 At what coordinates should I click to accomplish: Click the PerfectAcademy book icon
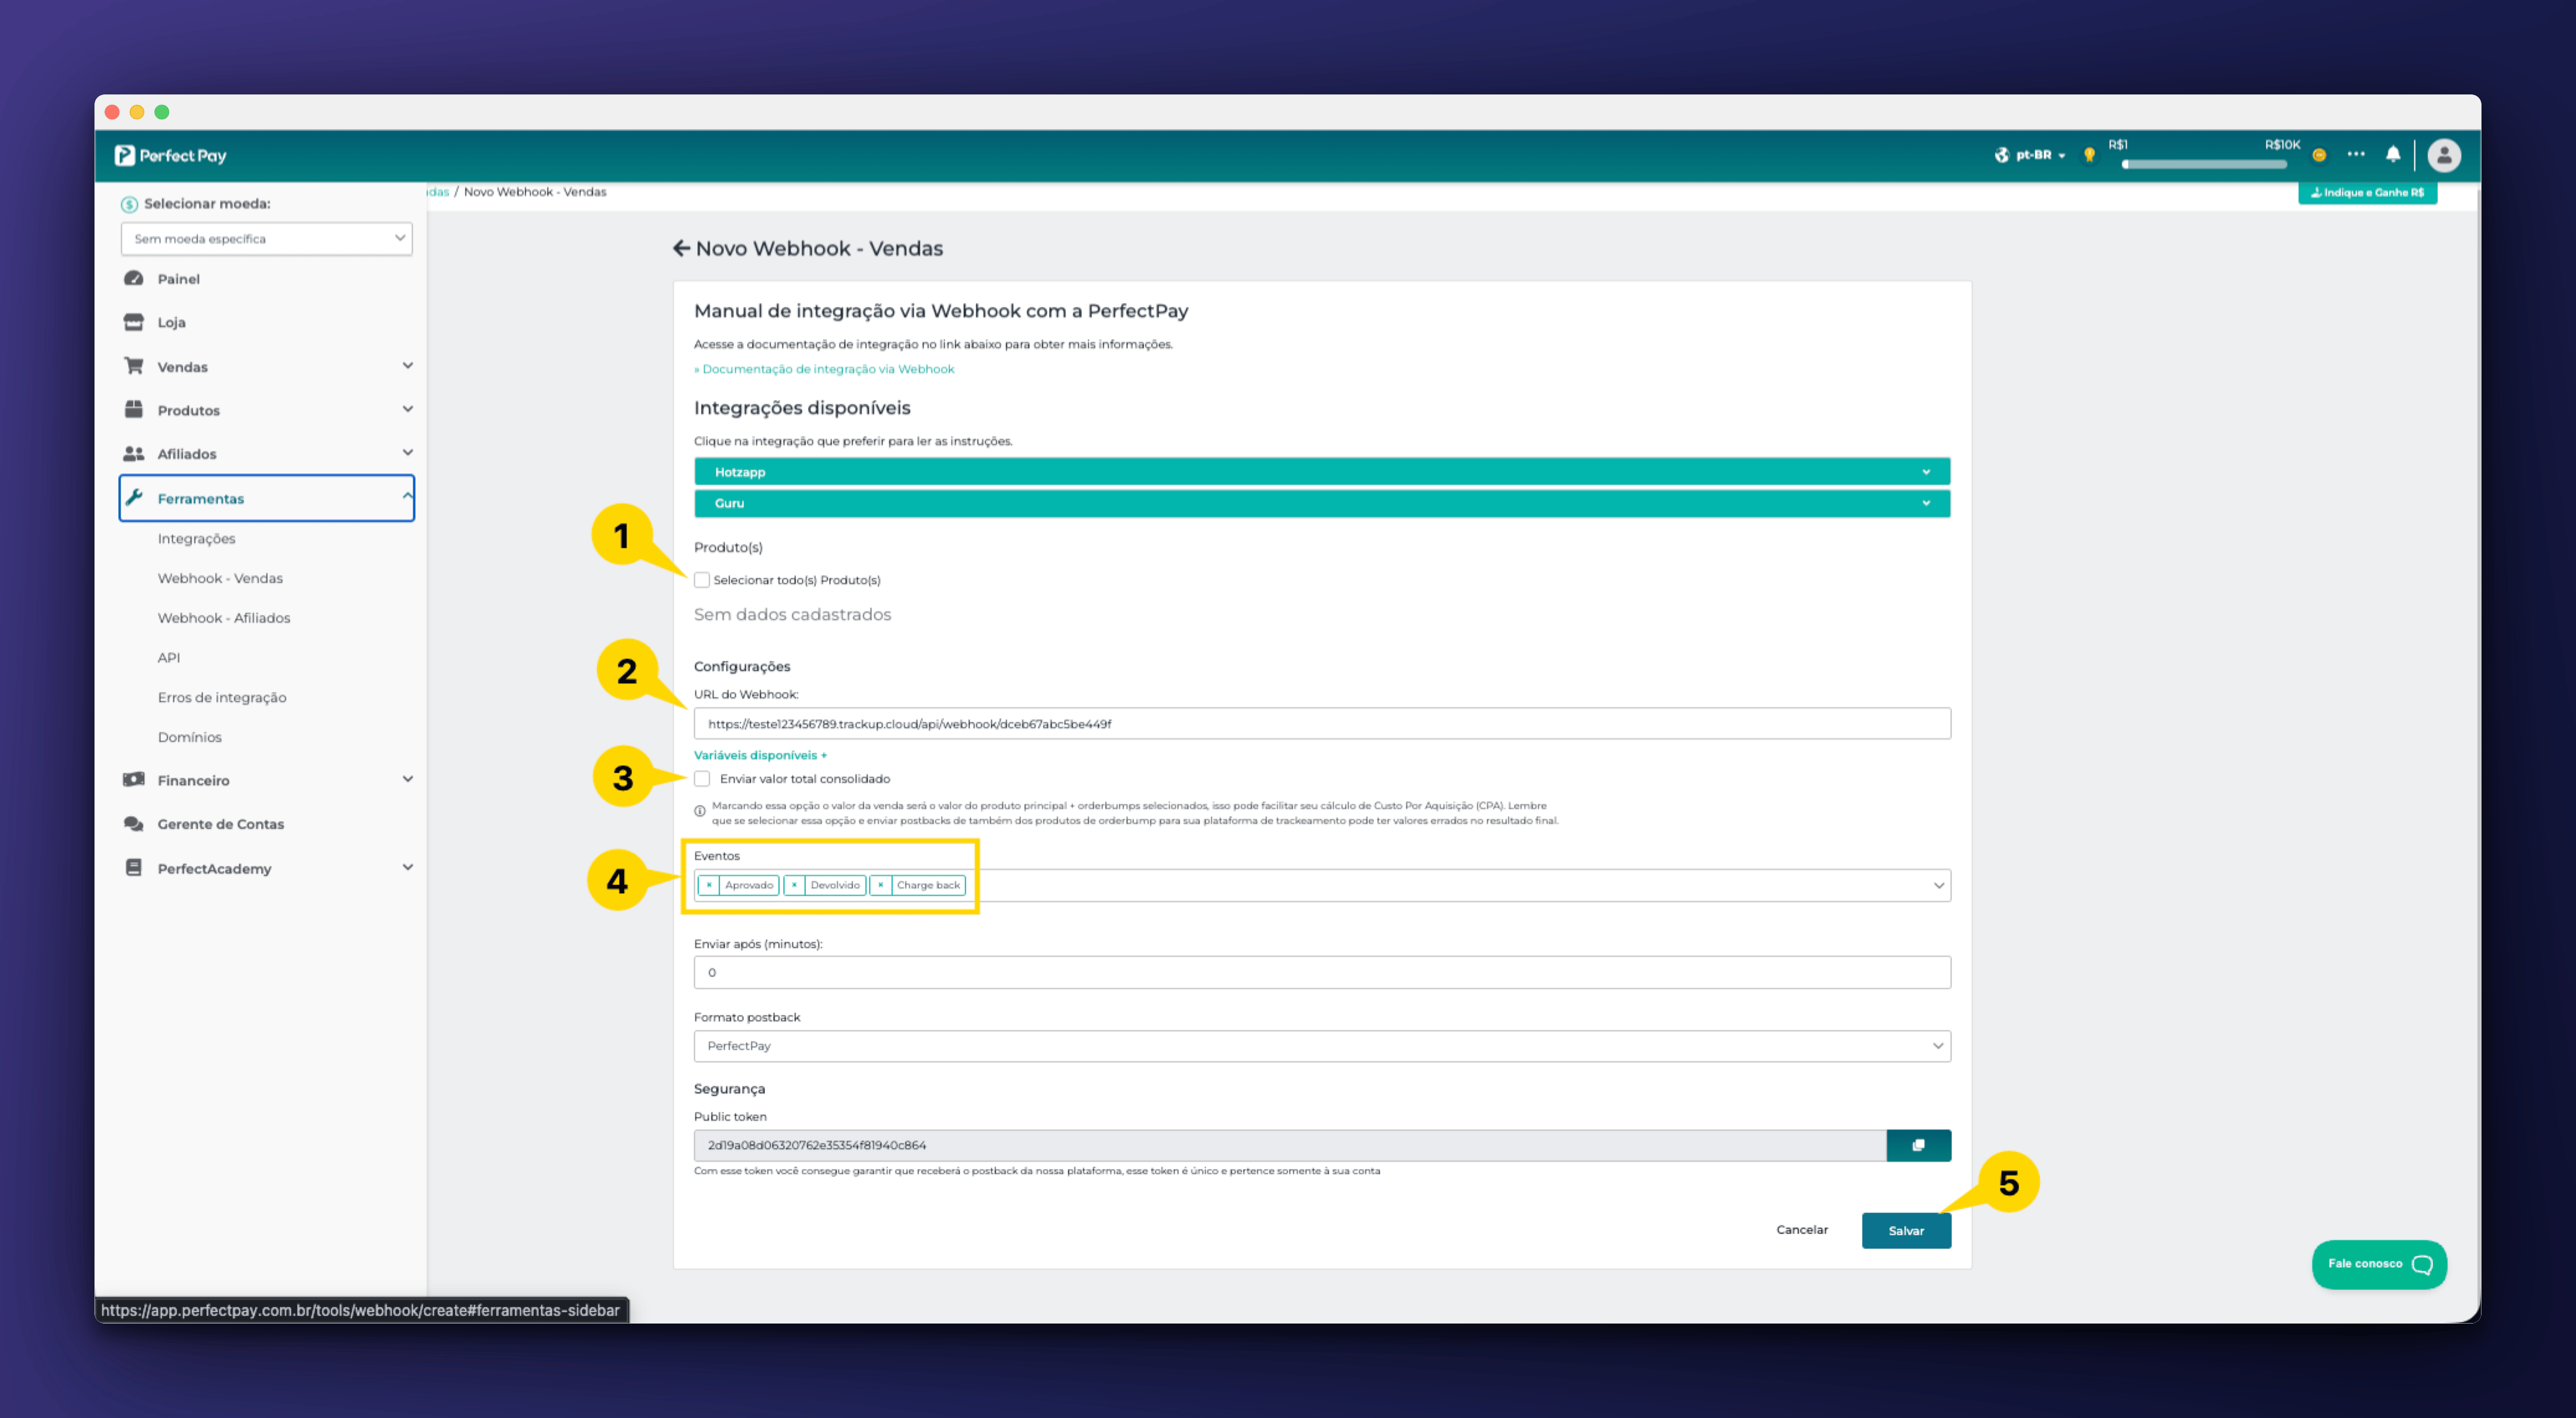pyautogui.click(x=133, y=868)
